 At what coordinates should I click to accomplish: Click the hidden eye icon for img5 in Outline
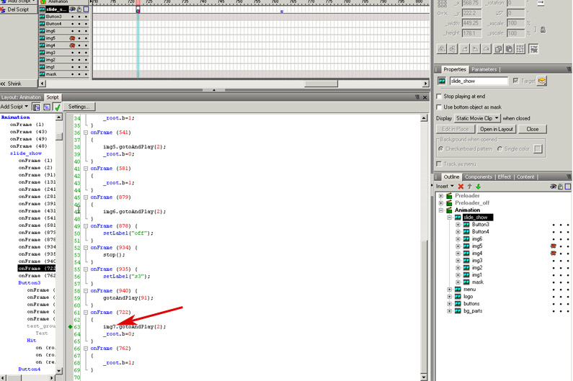pos(554,246)
